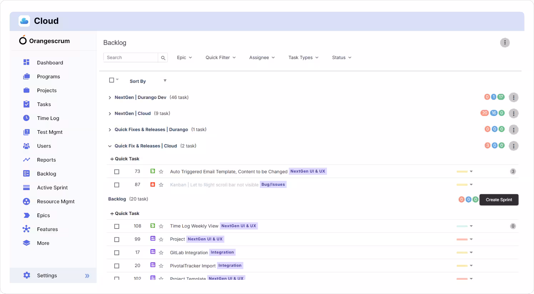Click the Time Log sidebar icon
The width and height of the screenshot is (534, 294).
point(26,118)
